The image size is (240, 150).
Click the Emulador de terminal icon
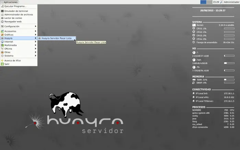(2, 11)
